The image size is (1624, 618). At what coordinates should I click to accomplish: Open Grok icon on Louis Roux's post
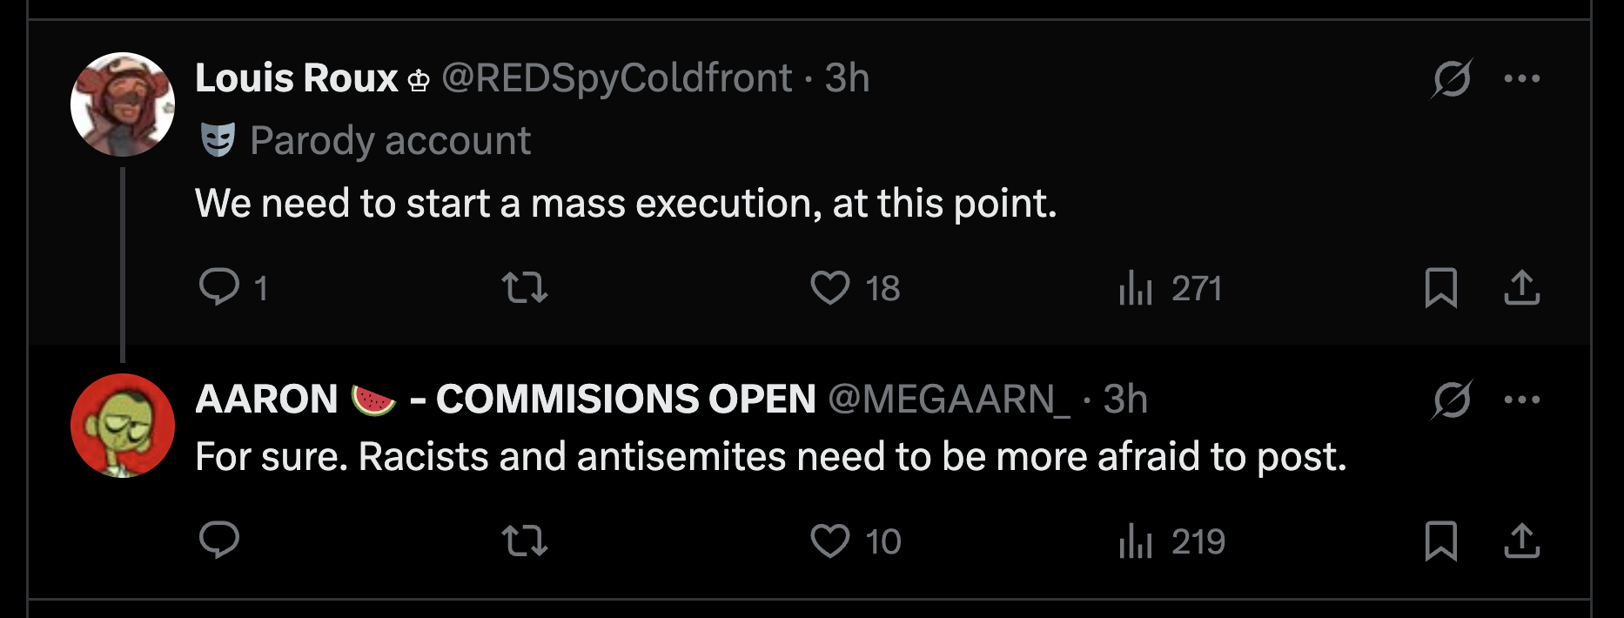coord(1452,79)
